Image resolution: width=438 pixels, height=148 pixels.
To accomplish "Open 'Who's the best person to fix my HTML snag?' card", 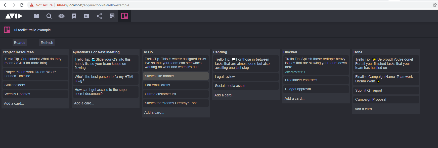I will pyautogui.click(x=106, y=79).
